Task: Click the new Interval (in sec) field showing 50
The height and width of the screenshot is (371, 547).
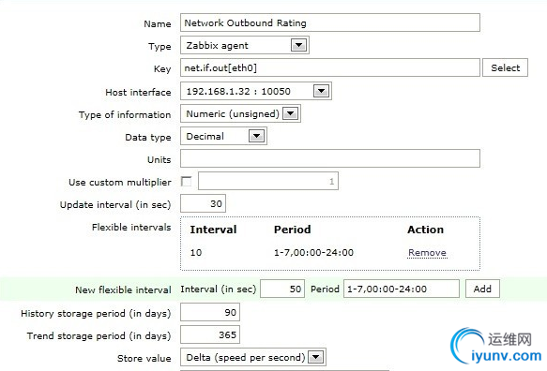Action: tap(282, 289)
